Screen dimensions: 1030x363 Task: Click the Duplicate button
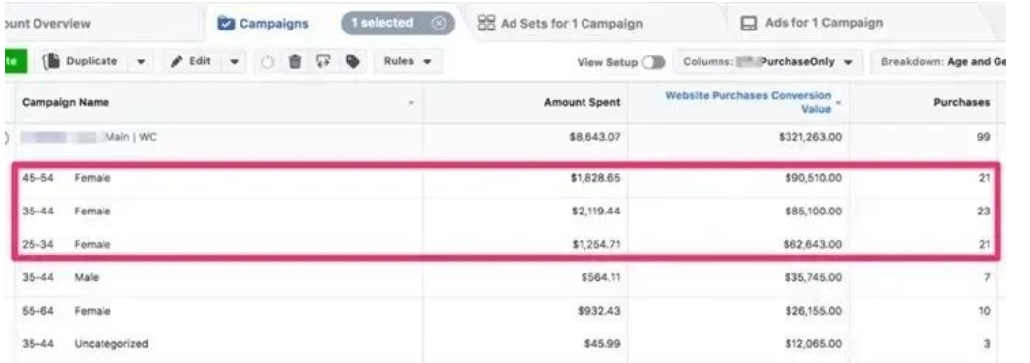coord(83,62)
